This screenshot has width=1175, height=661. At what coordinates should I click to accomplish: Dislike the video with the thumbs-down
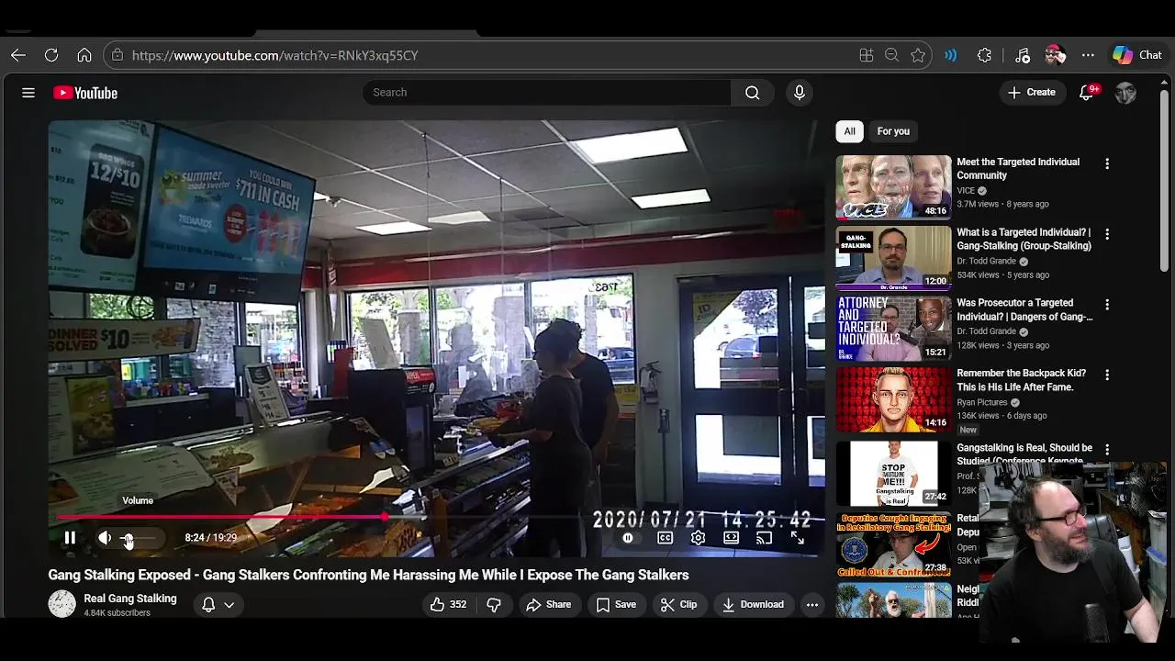tap(494, 604)
